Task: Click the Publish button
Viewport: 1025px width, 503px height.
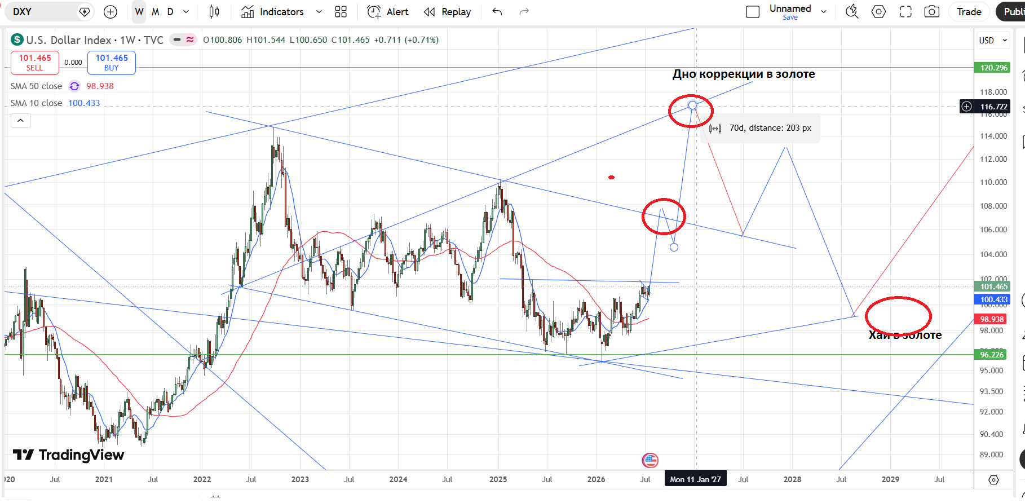Action: coord(1011,12)
